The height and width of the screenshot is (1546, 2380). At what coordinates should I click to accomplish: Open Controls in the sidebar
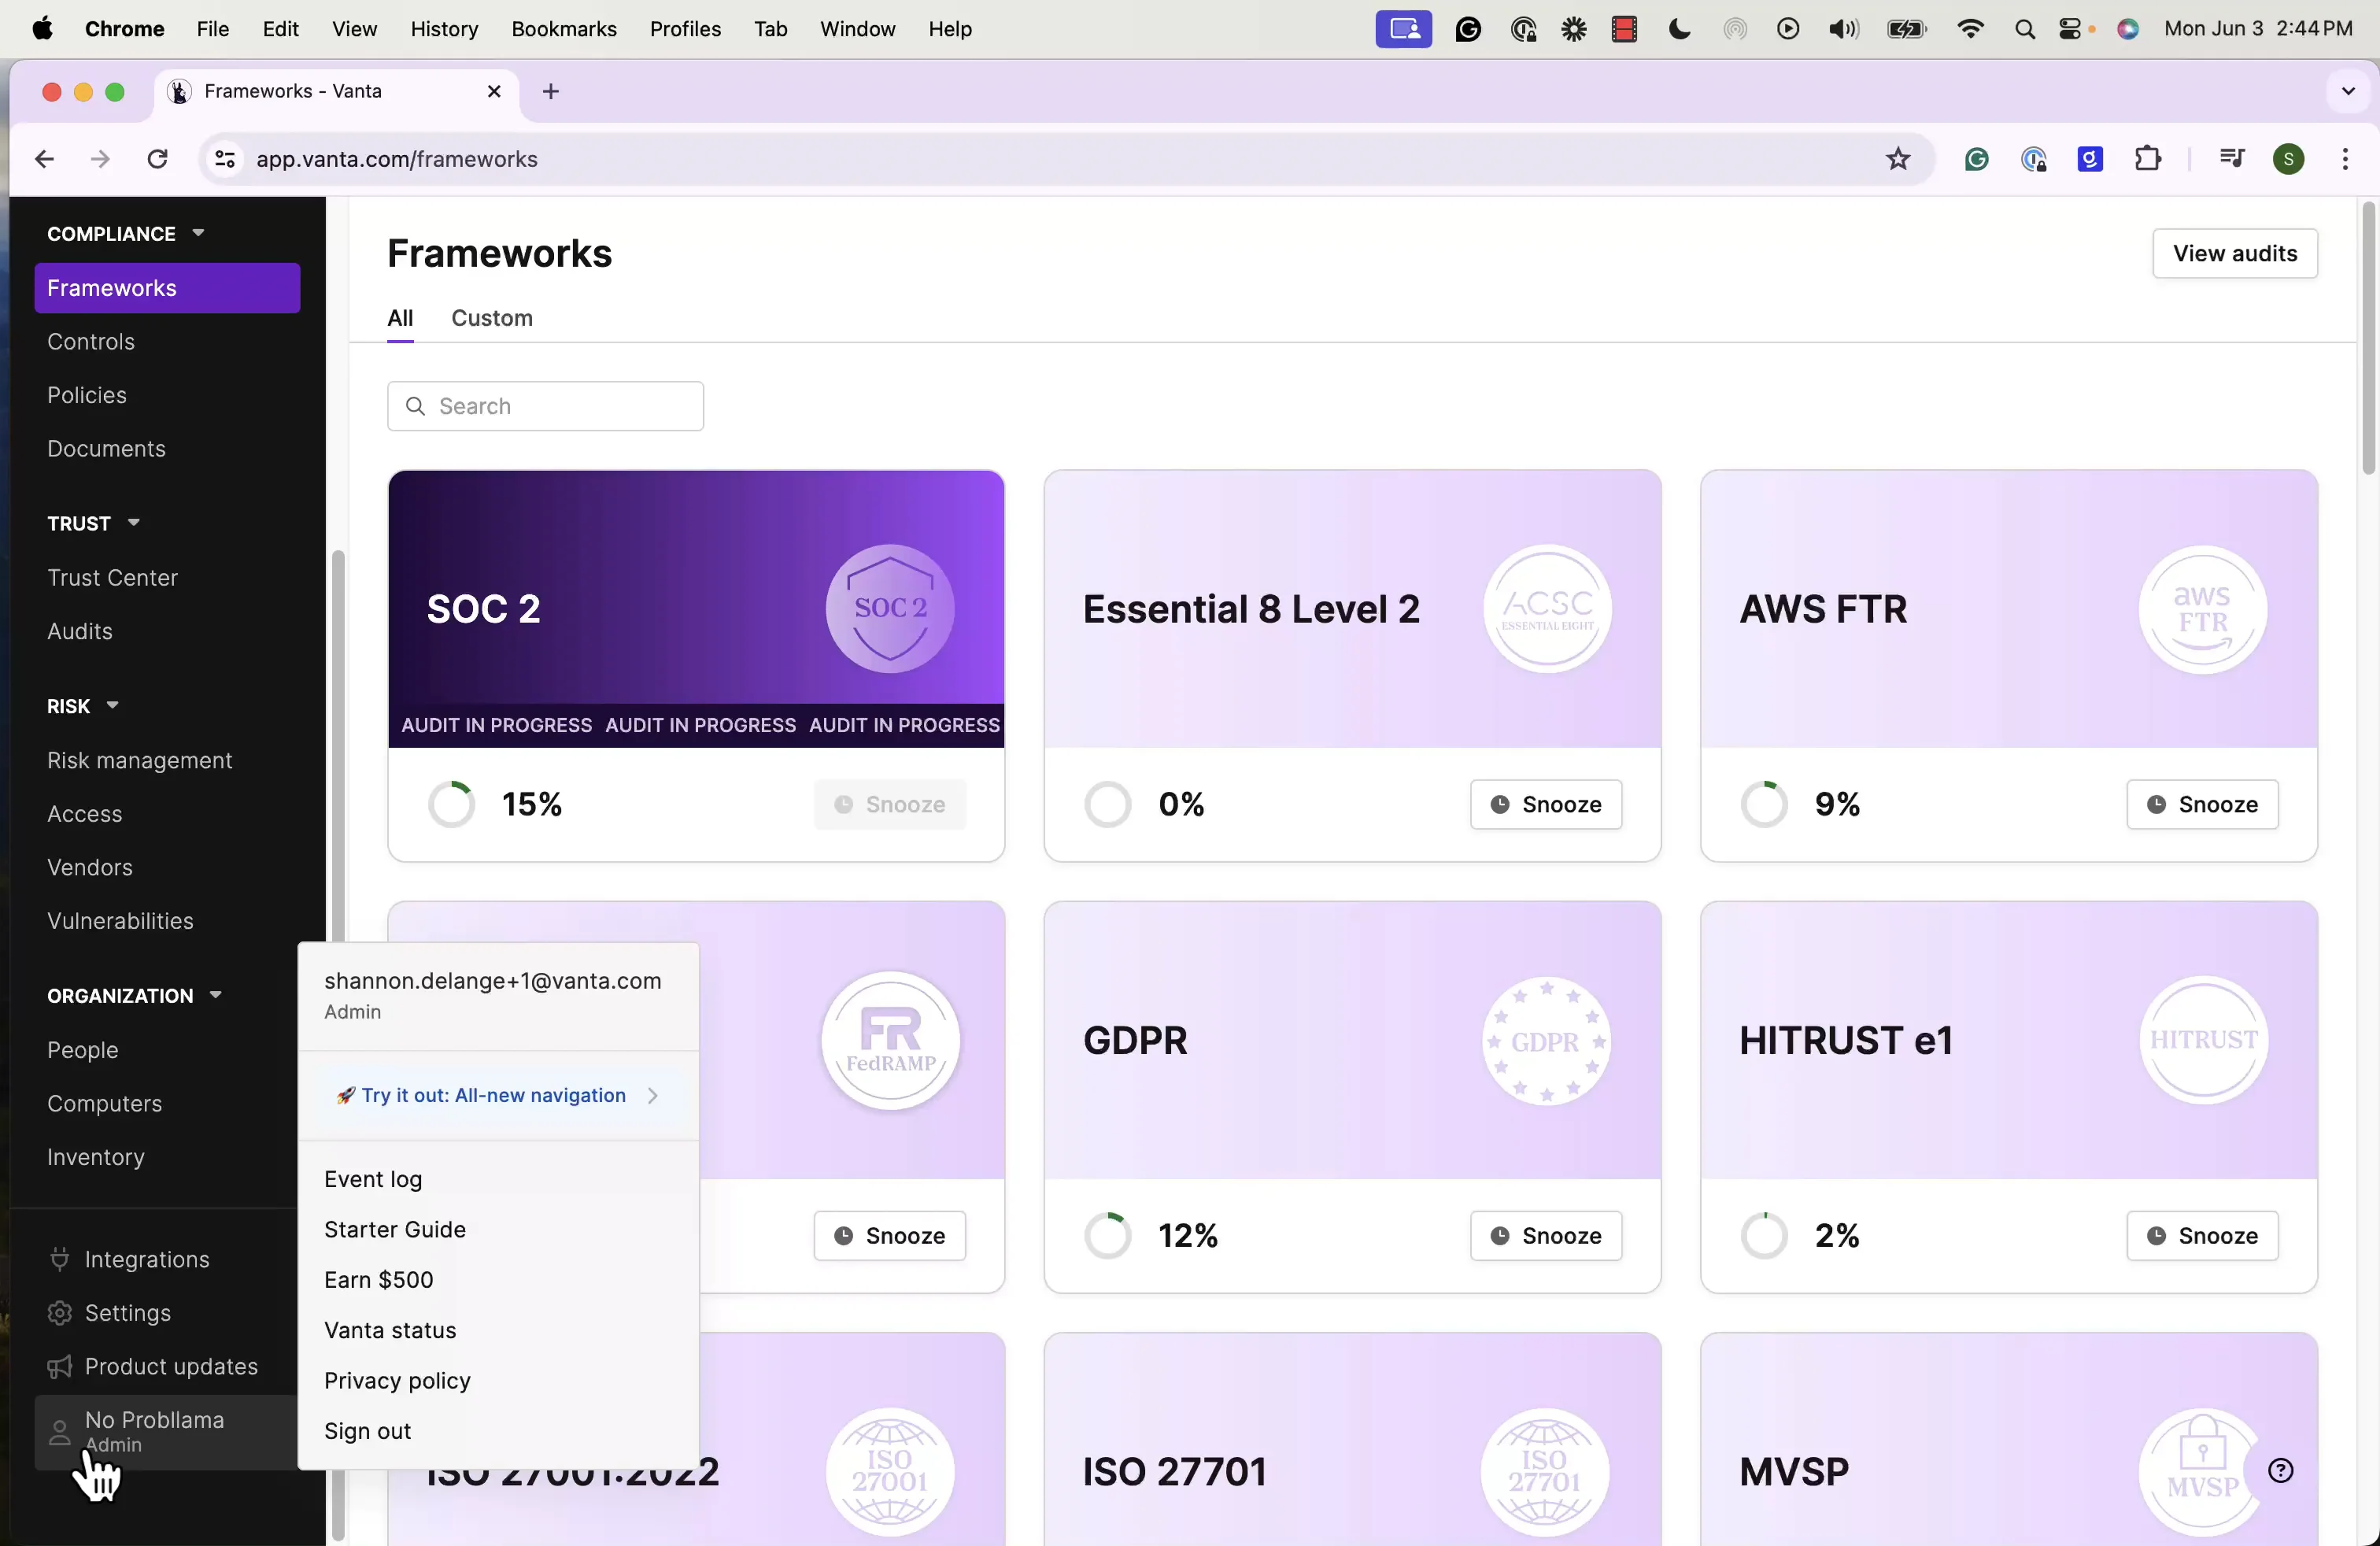[91, 342]
